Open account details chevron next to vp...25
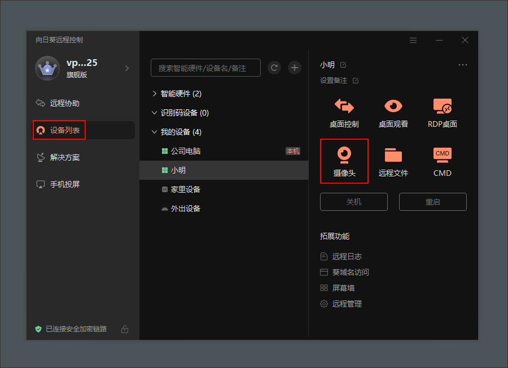The height and width of the screenshot is (368, 508). point(127,68)
